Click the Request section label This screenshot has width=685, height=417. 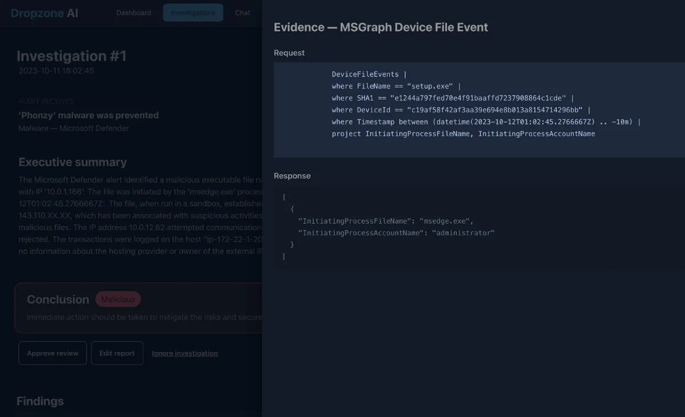pyautogui.click(x=289, y=52)
